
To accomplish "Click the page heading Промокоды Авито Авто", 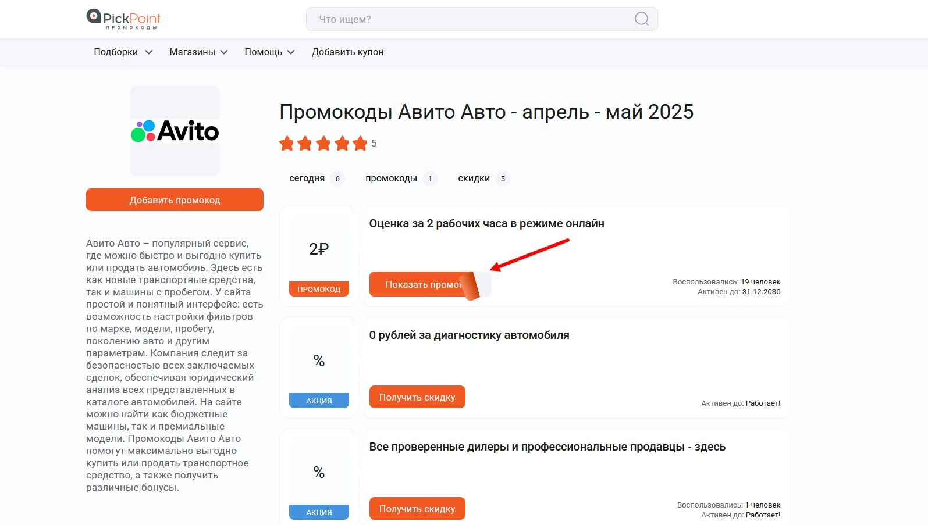I will coord(486,112).
